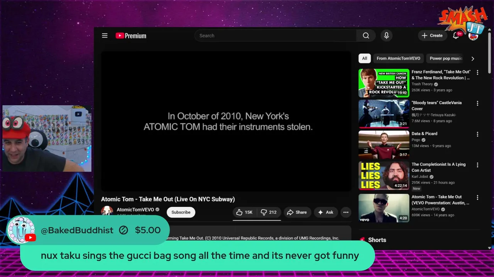Click the "Shorts" heading
Screen dimensions: 494x277
tap(377, 240)
